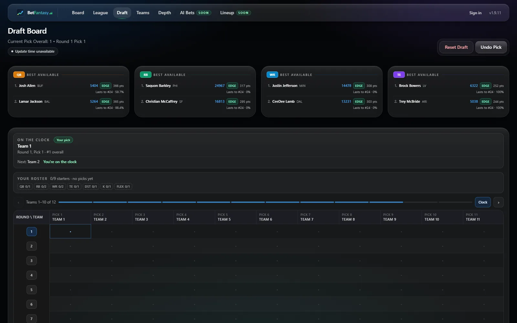Click the EDGE badge for Josh Allen

point(106,86)
